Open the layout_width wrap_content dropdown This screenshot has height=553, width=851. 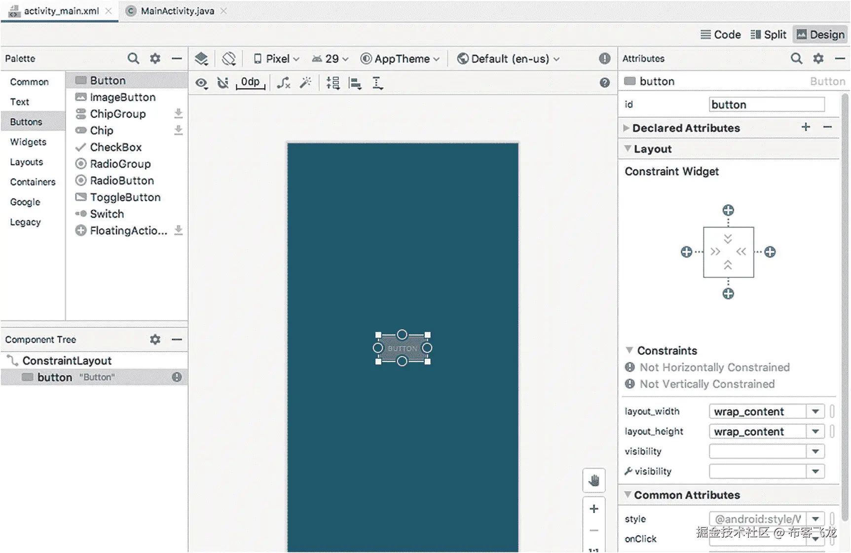tap(815, 411)
